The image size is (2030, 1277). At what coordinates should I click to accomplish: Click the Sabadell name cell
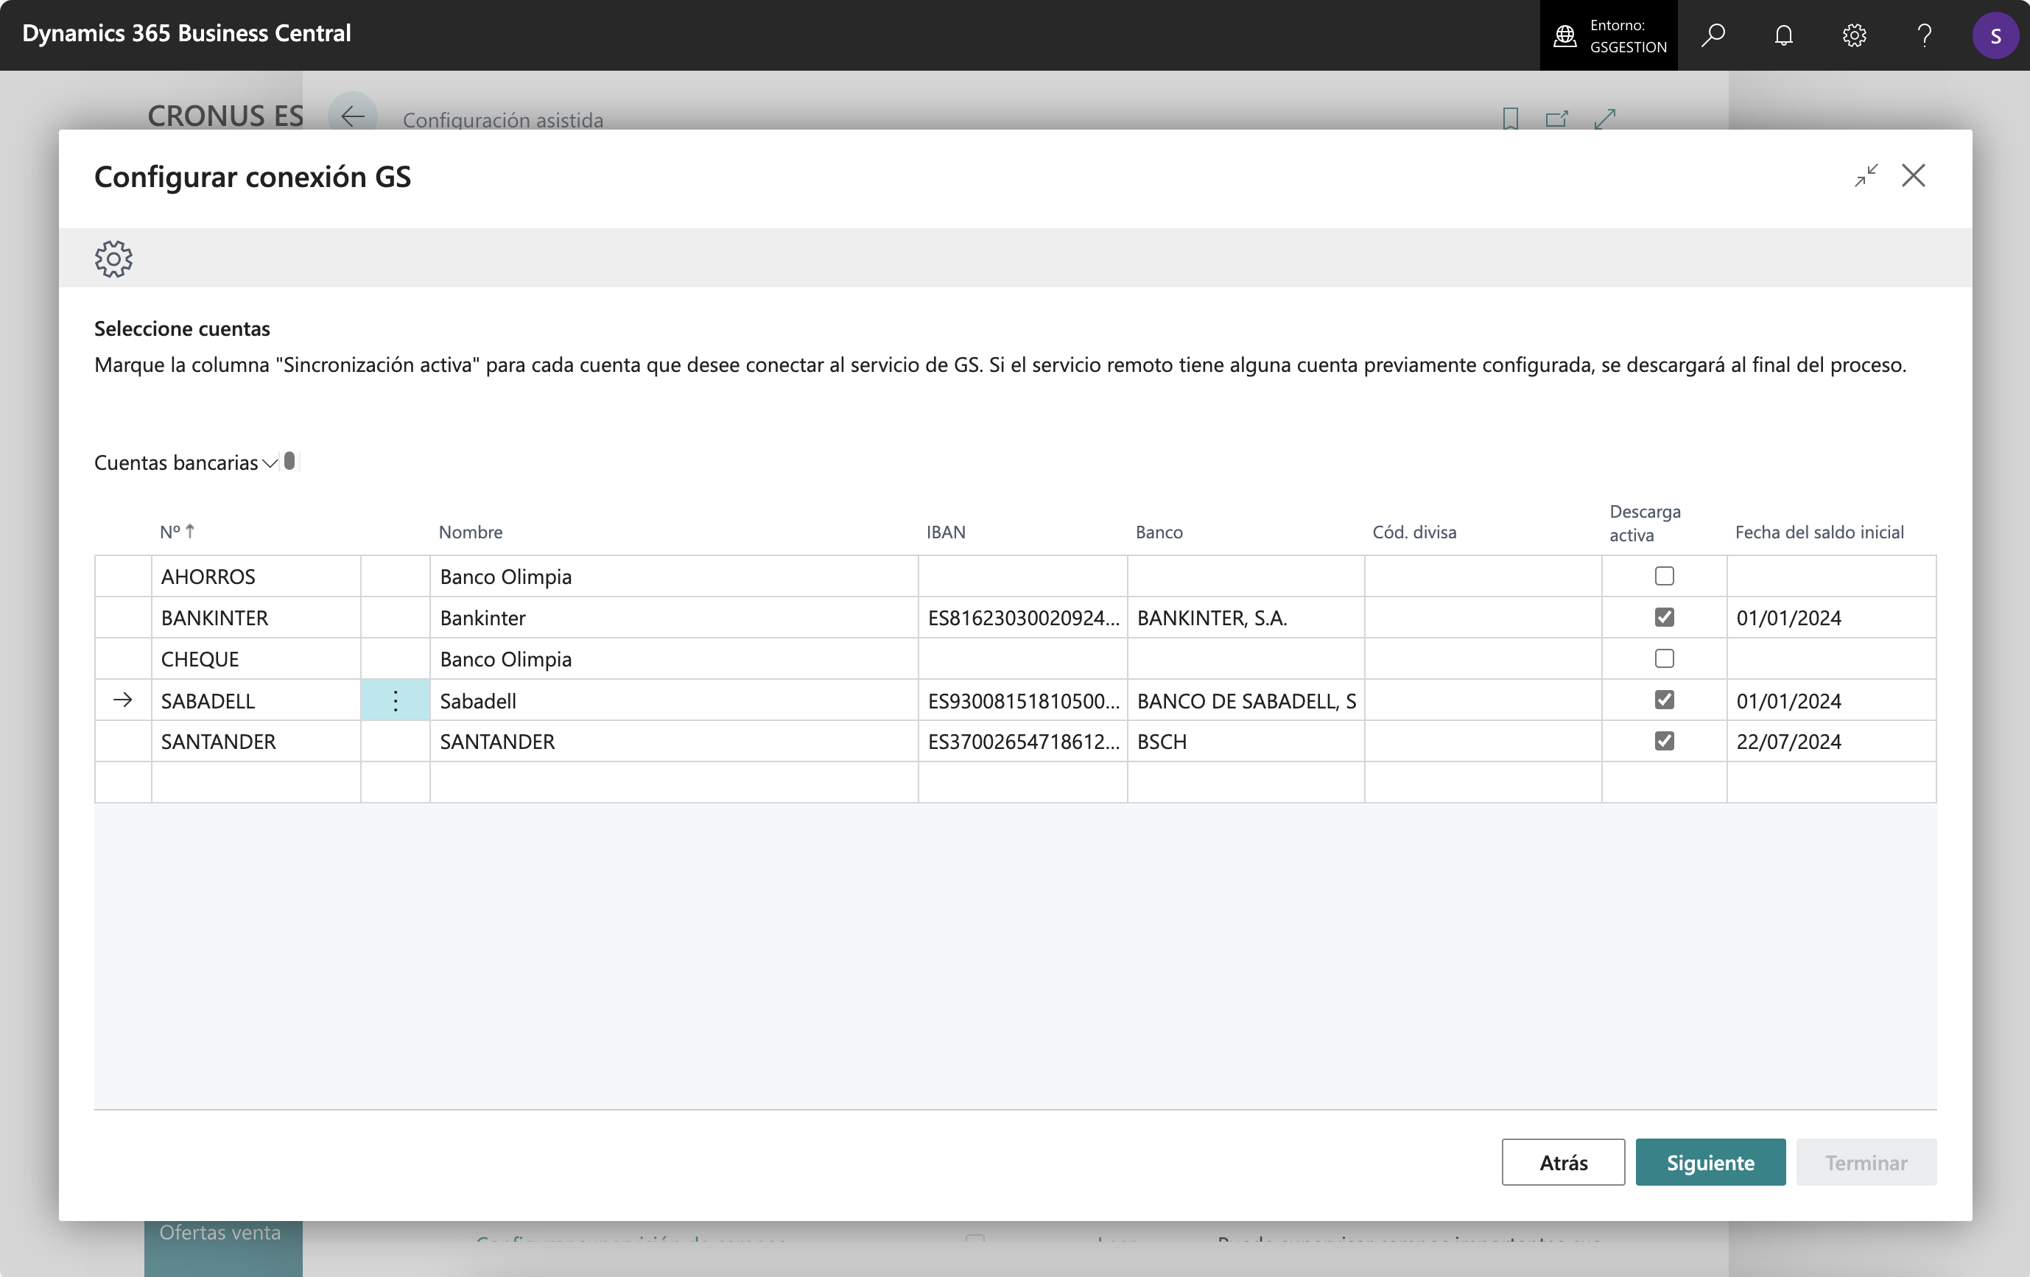pos(673,700)
